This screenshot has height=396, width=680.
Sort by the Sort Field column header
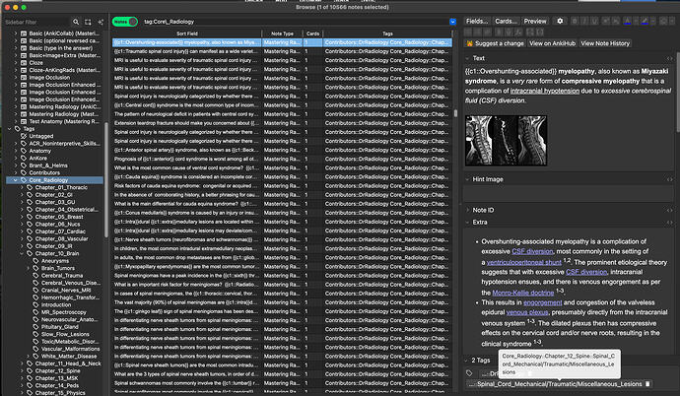[187, 33]
